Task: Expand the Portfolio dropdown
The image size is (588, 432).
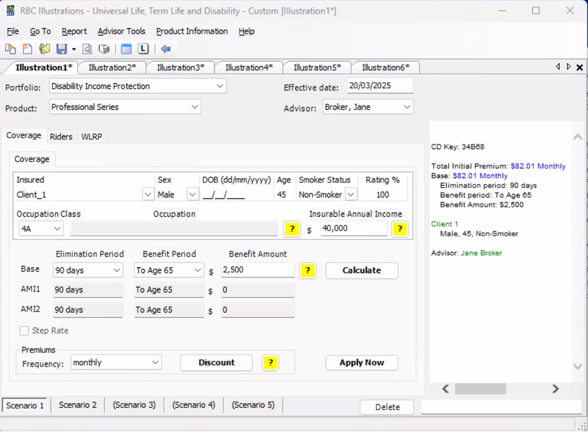Action: (x=220, y=86)
